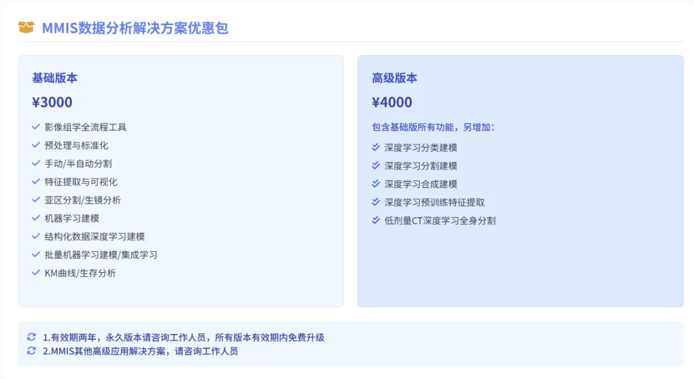Click the 深度学习预训练特征提取 list item

(434, 202)
